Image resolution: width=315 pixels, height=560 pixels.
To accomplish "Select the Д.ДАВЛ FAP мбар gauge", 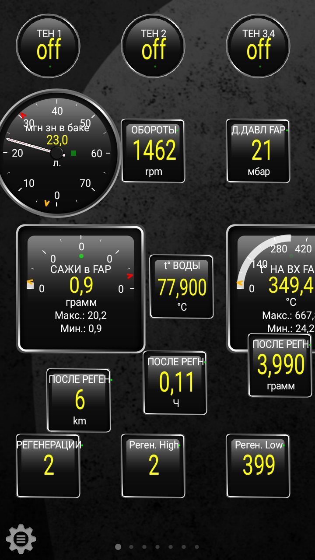I will (258, 151).
